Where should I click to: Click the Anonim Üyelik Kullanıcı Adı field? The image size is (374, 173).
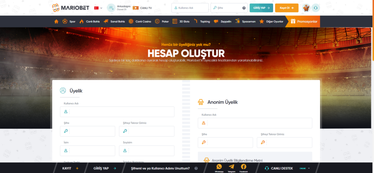[x=255, y=123]
